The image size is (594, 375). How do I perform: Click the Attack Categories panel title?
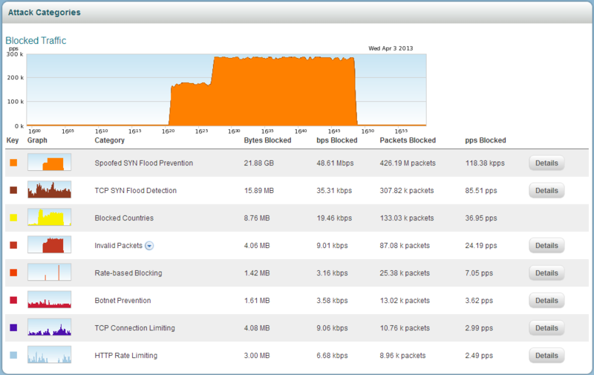[x=45, y=13]
